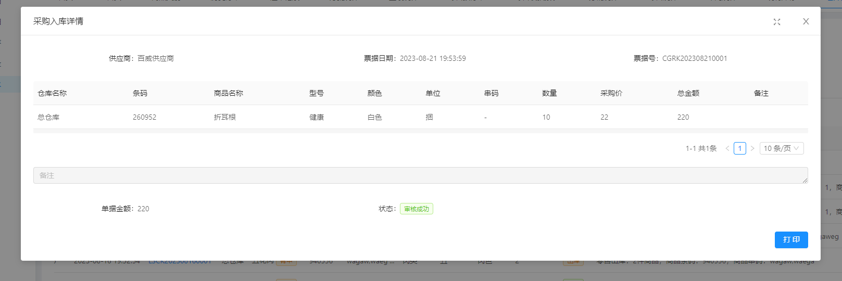This screenshot has width=842, height=281.
Task: Click bill number CGRK202308210001
Action: click(x=695, y=58)
